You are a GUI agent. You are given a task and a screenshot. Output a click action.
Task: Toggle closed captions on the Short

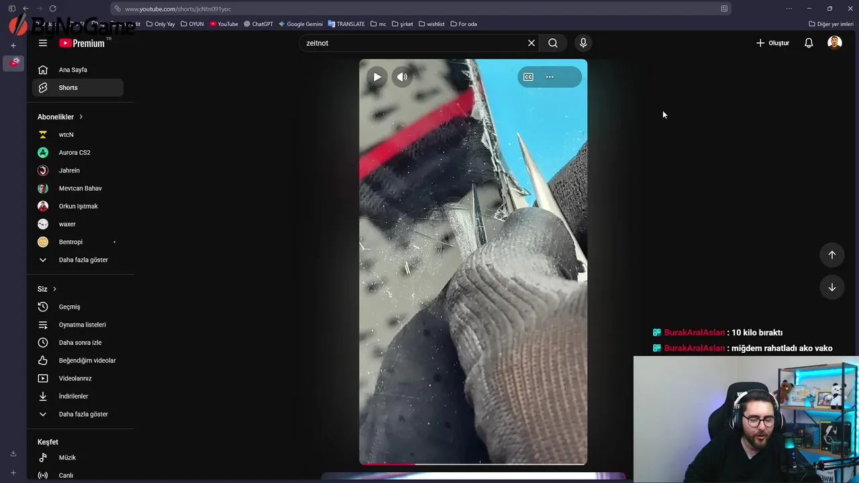[529, 77]
